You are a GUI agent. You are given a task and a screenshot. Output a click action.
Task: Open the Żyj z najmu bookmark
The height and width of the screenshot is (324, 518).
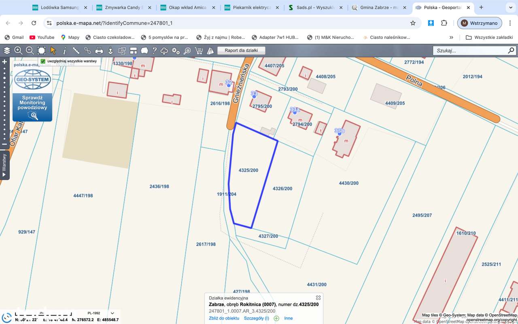221,37
